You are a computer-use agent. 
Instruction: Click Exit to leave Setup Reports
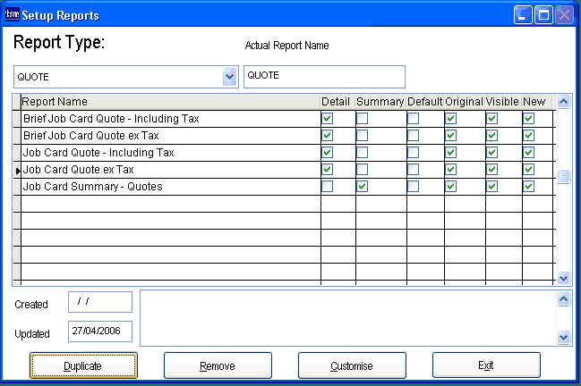486,365
